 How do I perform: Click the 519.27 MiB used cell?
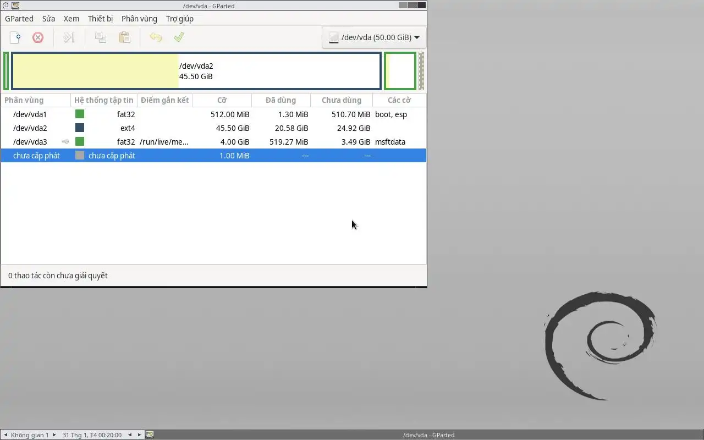click(289, 142)
